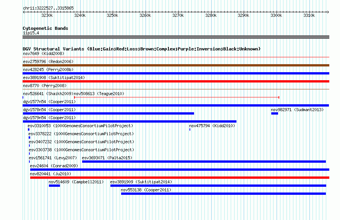The width and height of the screenshot is (340, 220).
Task: Open the nsv820441 (Ju2010) label
Action: coord(50,174)
